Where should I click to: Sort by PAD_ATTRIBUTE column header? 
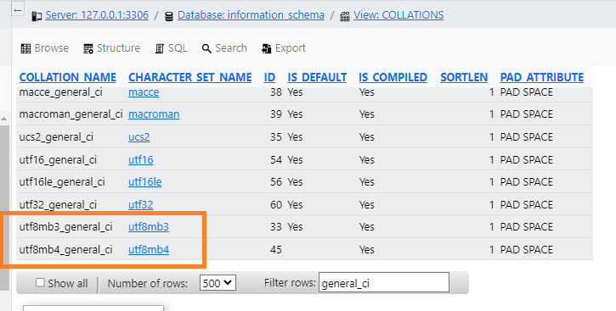pyautogui.click(x=542, y=78)
